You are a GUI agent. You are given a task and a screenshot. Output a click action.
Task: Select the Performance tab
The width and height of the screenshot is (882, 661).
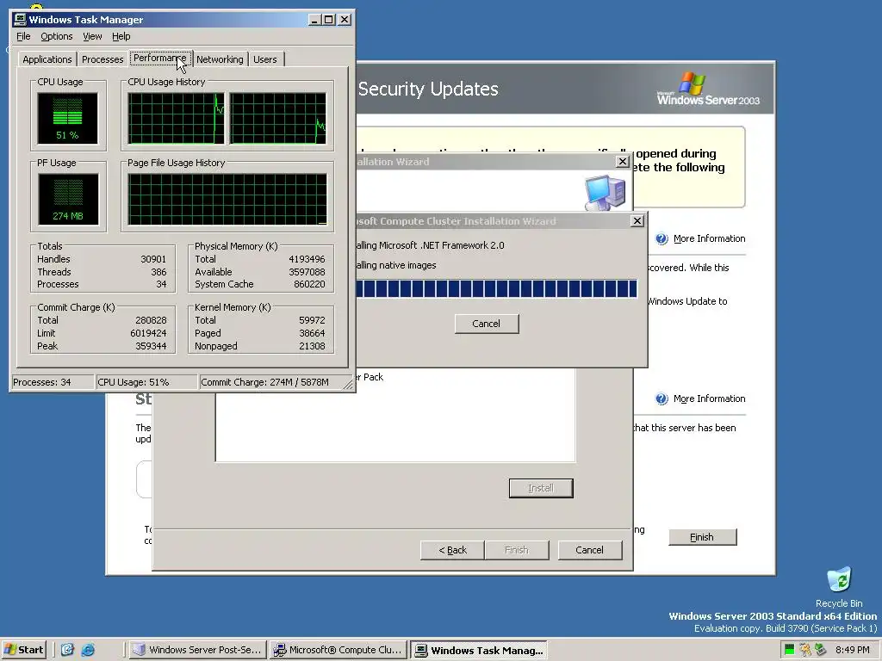160,58
